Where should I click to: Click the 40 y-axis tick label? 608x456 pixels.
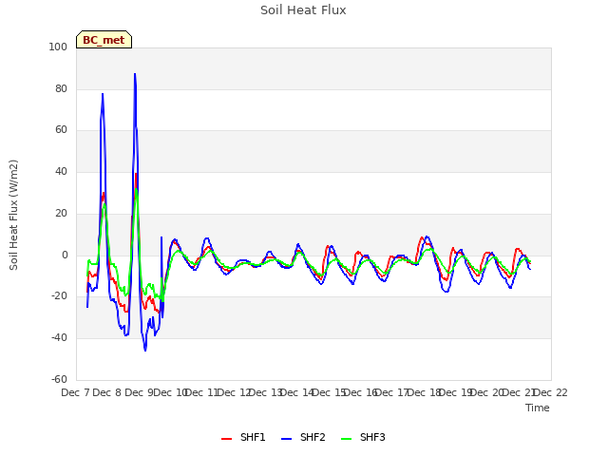(x=61, y=171)
